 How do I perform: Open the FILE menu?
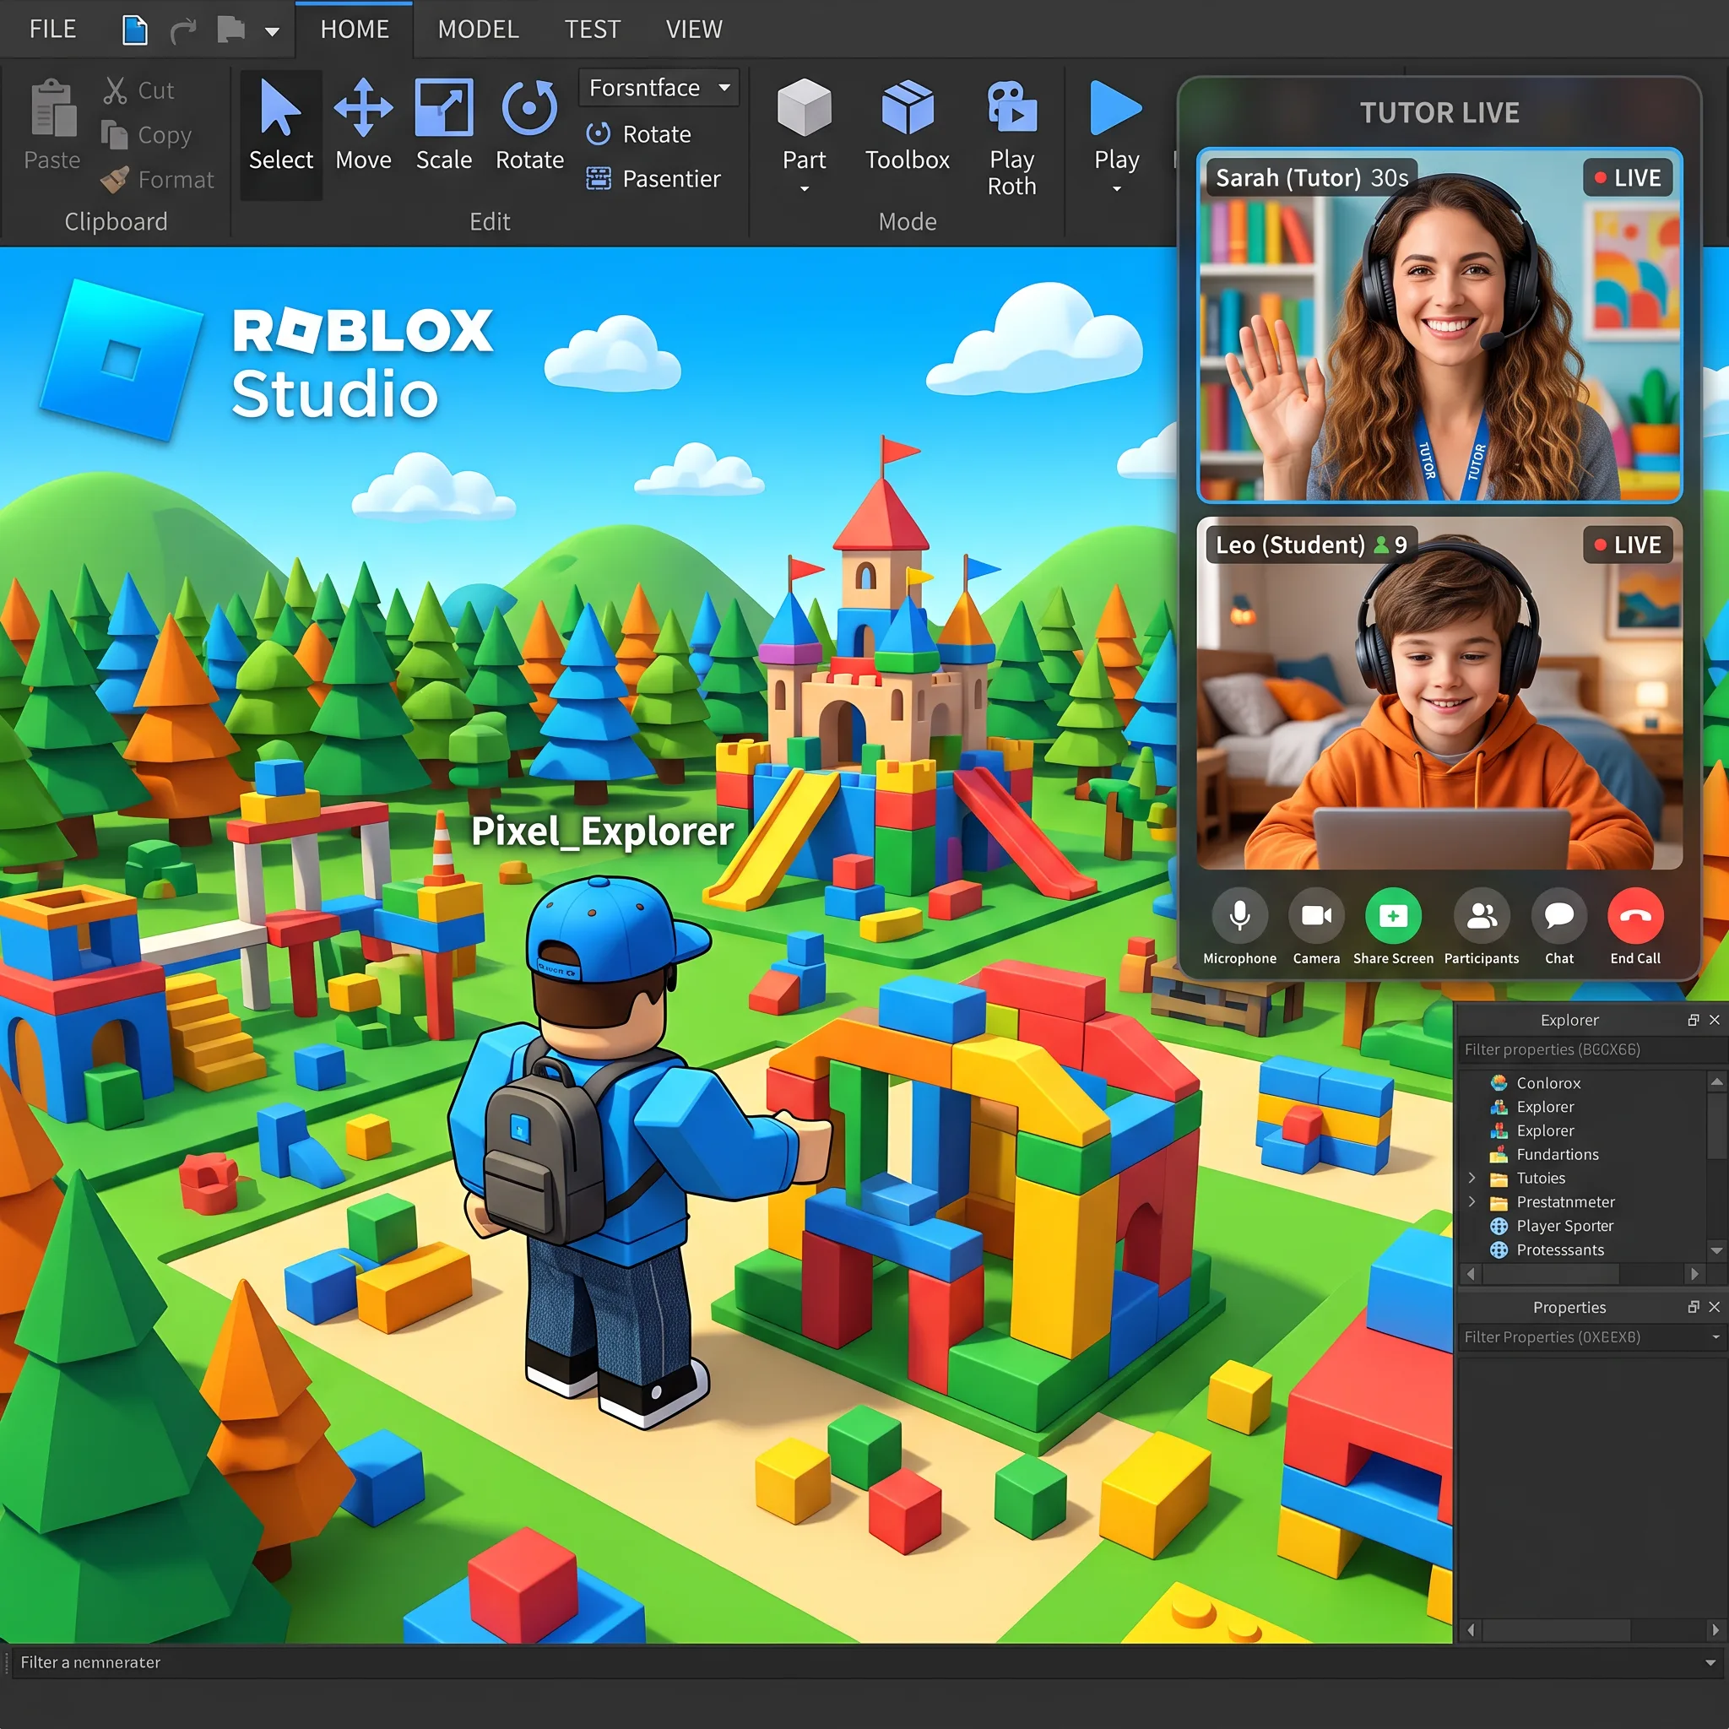(53, 30)
